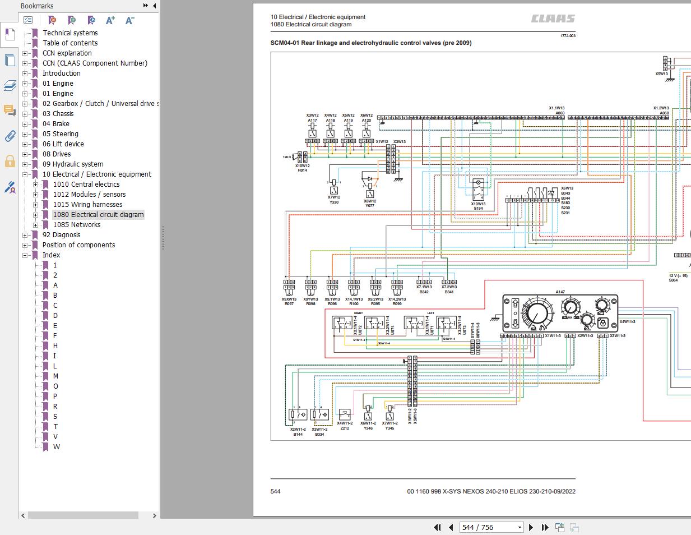Collapse the Bookmarks panel with left arrow
The image size is (691, 535).
tap(154, 6)
